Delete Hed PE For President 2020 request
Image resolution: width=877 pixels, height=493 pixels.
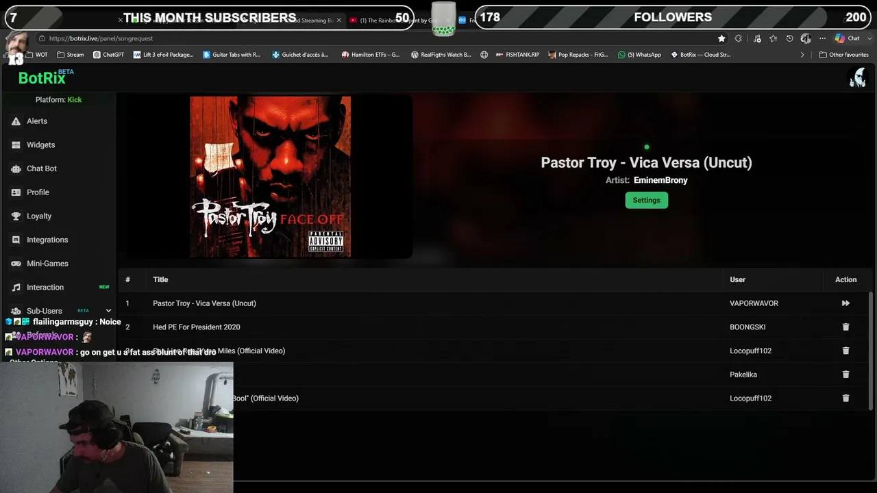[x=845, y=327]
